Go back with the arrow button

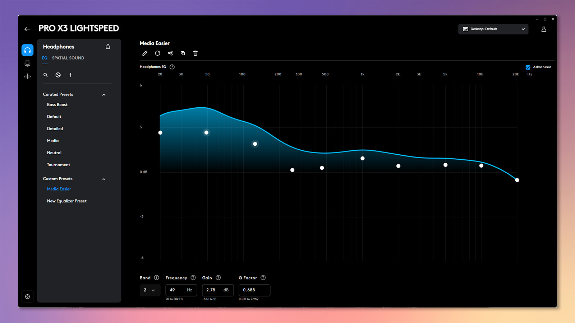[27, 29]
